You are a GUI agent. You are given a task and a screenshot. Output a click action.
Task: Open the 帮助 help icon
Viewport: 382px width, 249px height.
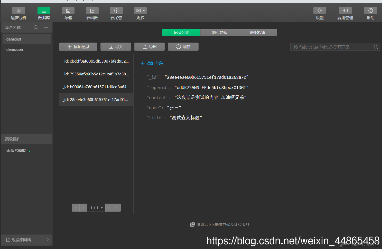371,11
